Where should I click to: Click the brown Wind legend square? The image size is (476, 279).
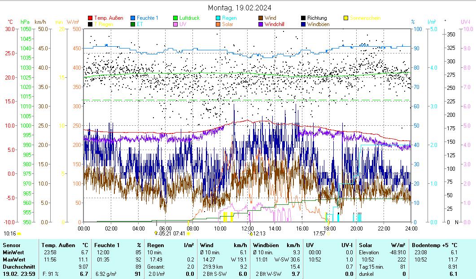(x=261, y=18)
